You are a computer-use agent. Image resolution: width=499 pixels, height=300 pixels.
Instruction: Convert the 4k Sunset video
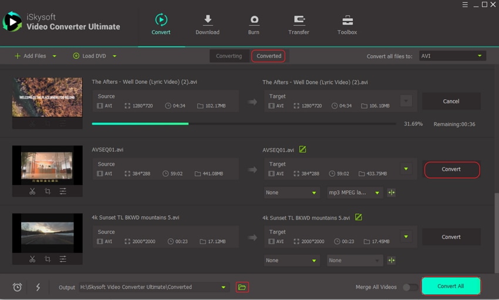pyautogui.click(x=451, y=237)
